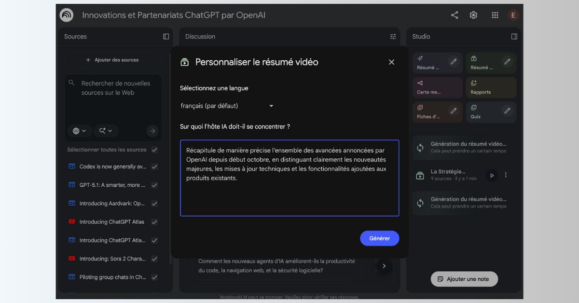This screenshot has height=303, width=579.
Task: Open more options for La Stratégie video
Action: point(506,175)
